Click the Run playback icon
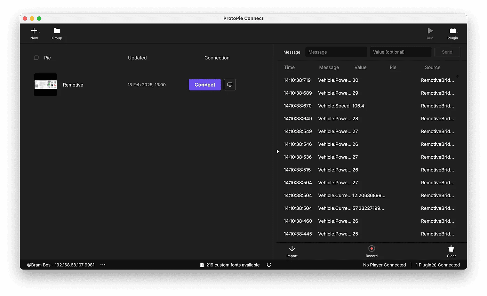The image size is (487, 296). (x=430, y=30)
